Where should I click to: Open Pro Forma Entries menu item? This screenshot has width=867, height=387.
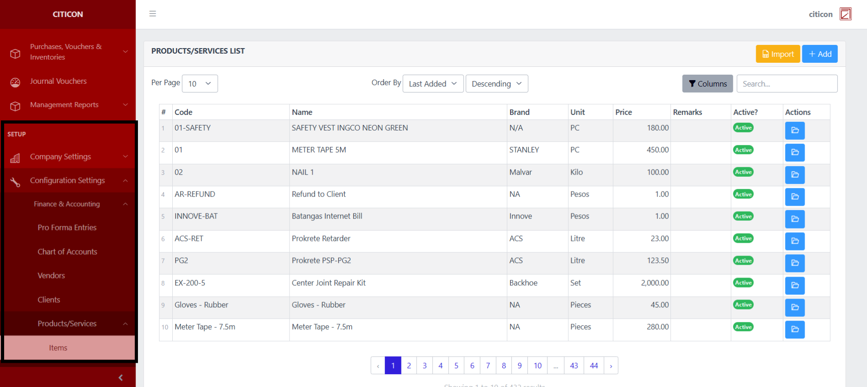click(67, 228)
